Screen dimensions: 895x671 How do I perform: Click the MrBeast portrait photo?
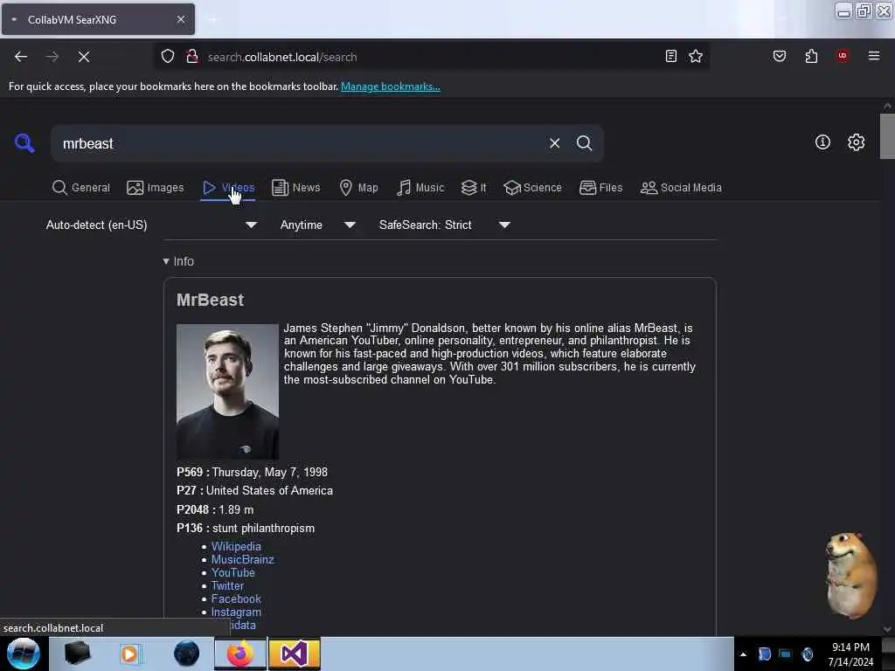(228, 391)
